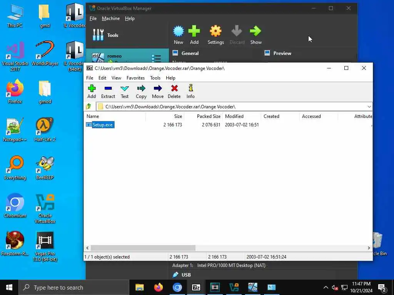The image size is (394, 295).
Task: Run the Test archive tool
Action: pos(125,91)
